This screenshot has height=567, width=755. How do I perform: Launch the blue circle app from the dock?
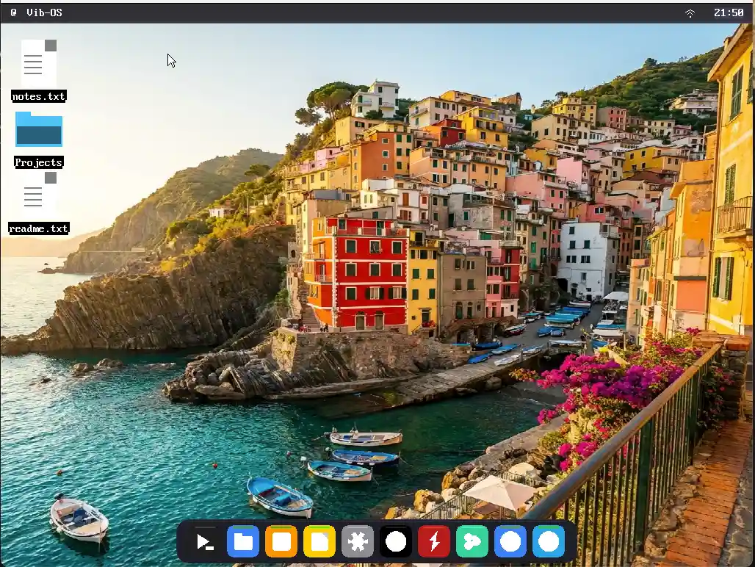click(x=510, y=541)
